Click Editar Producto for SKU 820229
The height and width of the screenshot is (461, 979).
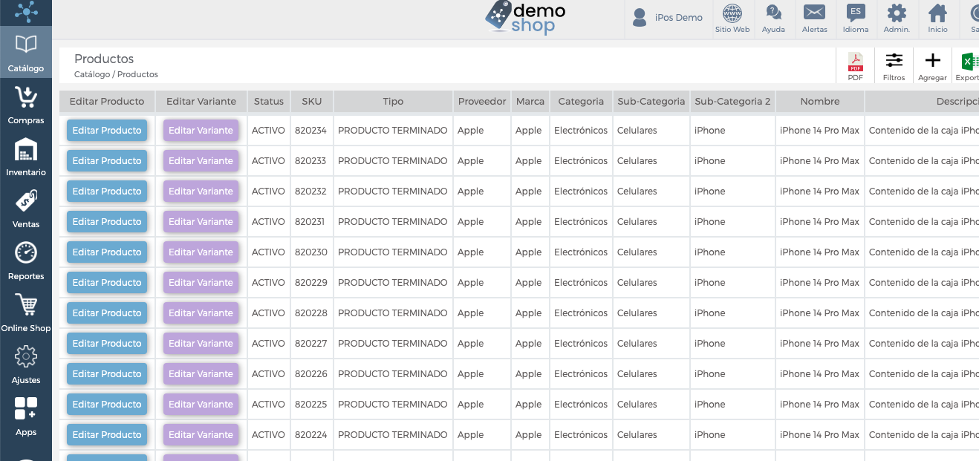107,283
